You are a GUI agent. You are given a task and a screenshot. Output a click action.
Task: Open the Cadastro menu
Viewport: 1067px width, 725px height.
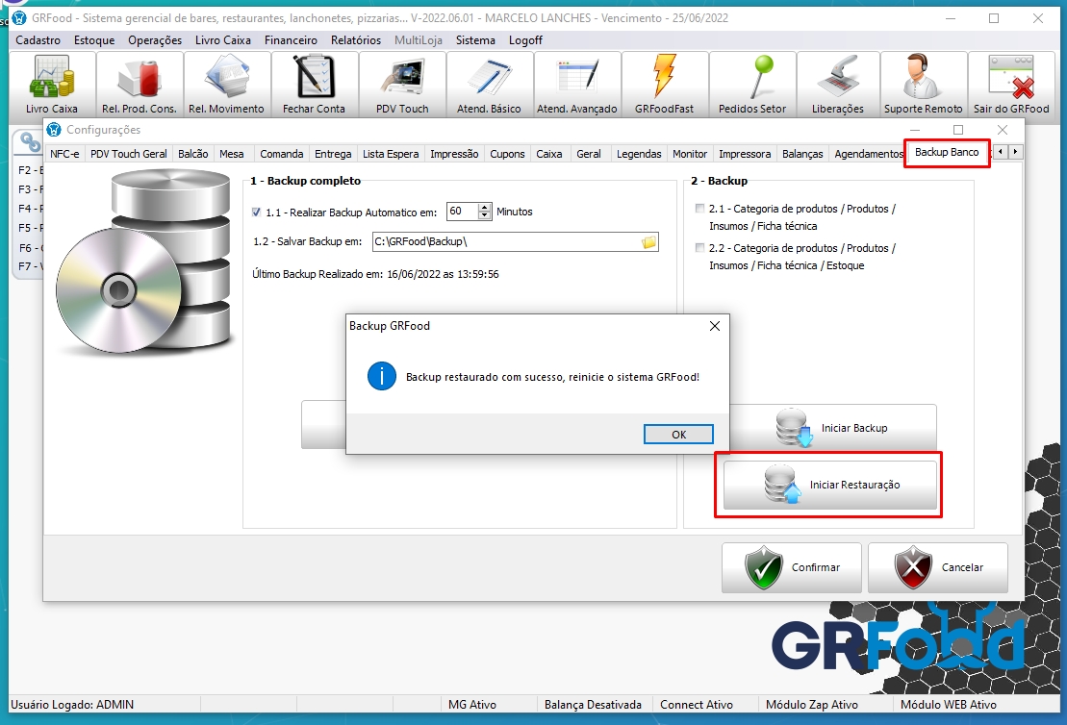pyautogui.click(x=38, y=40)
